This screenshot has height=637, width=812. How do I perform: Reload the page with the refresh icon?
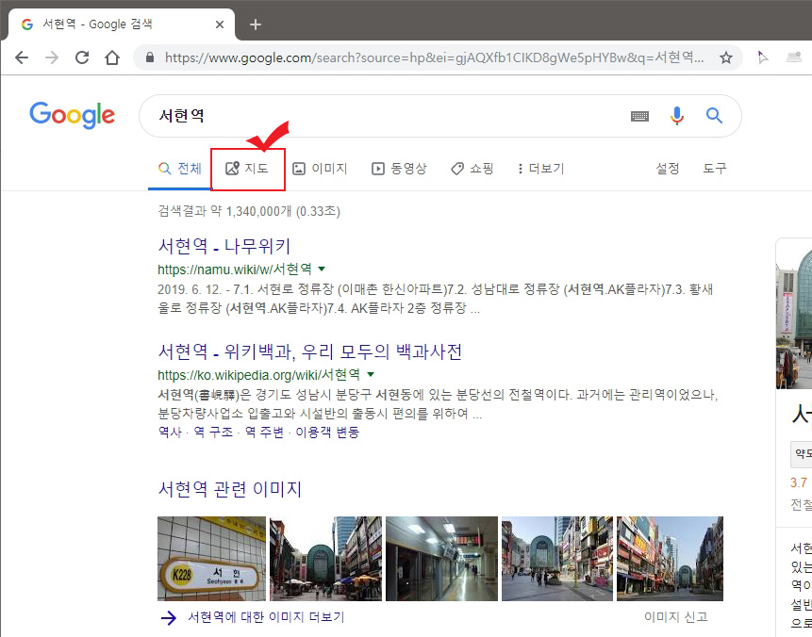click(82, 57)
